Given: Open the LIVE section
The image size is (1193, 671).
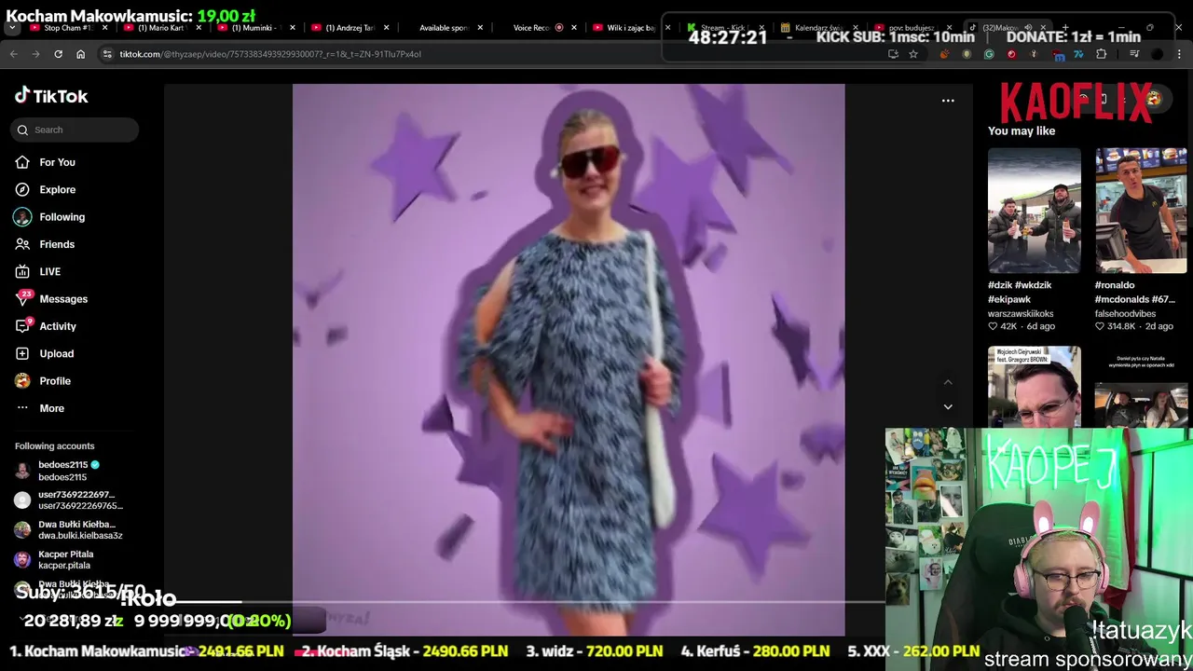Looking at the screenshot, I should coord(49,271).
